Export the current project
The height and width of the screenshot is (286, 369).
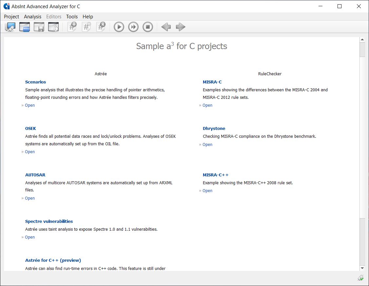[53, 27]
